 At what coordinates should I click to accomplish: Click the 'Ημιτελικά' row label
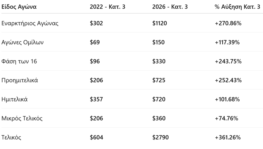click(15, 99)
